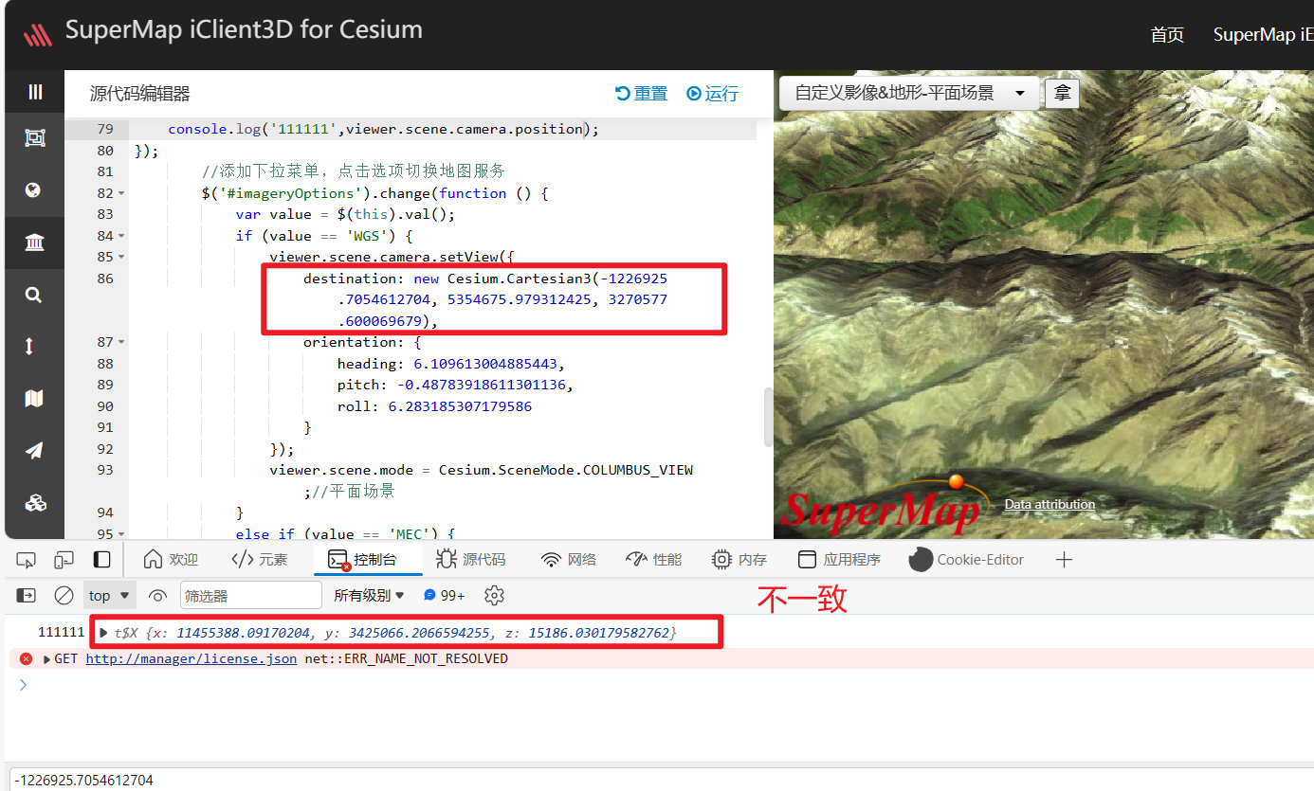This screenshot has height=791, width=1314.
Task: Select the museum building sidebar icon
Action: [34, 243]
